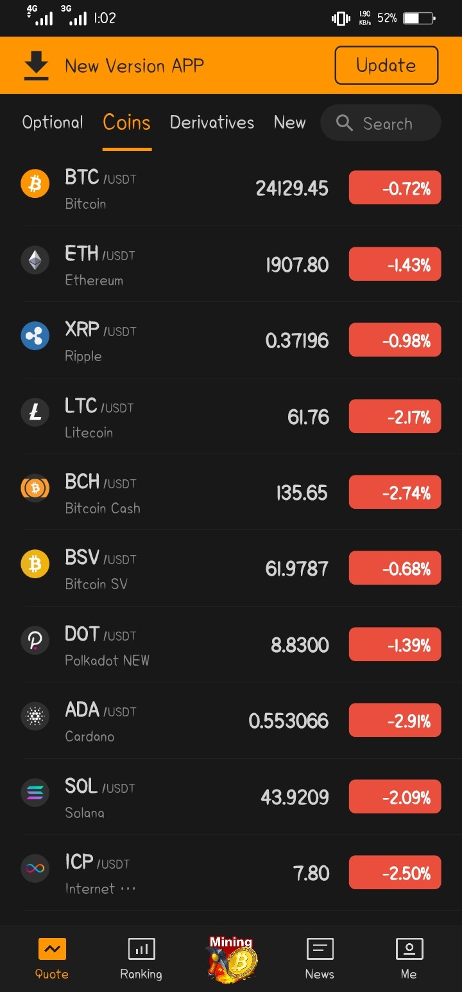
Task: Tap the Cardano ADA logo icon
Action: (x=35, y=716)
